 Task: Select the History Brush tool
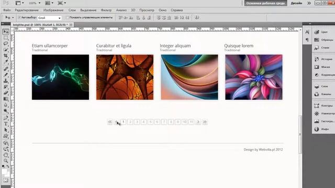pos(6,87)
